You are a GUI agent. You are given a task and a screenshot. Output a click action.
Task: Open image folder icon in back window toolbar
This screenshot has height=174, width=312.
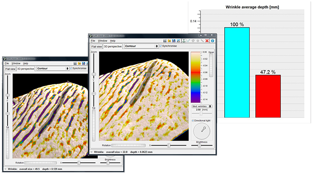coord(79,63)
